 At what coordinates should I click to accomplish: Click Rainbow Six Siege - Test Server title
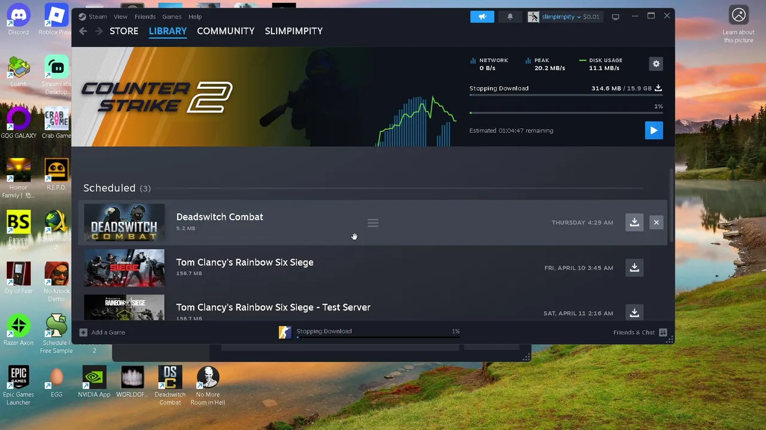pos(273,307)
